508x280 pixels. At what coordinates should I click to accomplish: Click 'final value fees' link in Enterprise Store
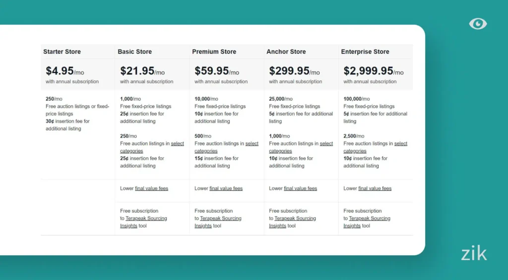(x=375, y=188)
